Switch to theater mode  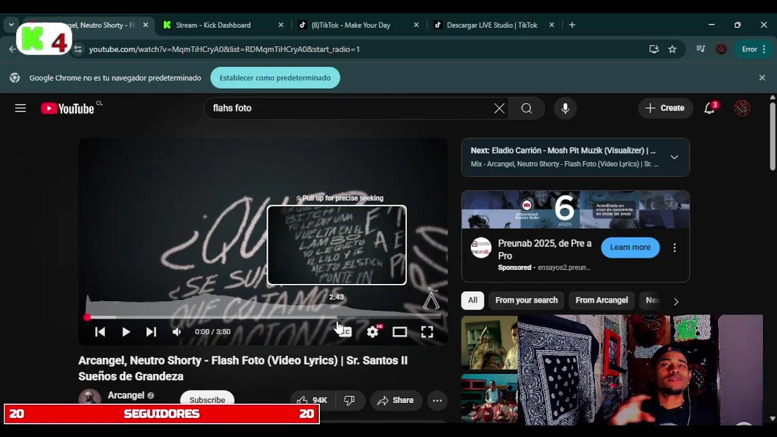(399, 331)
